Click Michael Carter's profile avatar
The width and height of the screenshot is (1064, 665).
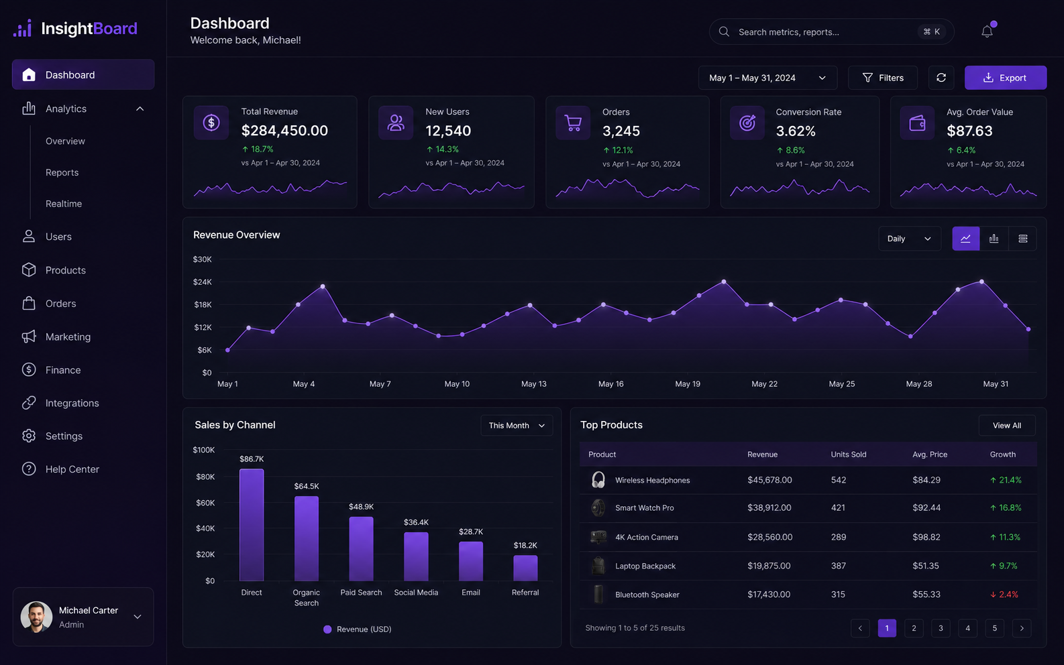[36, 617]
